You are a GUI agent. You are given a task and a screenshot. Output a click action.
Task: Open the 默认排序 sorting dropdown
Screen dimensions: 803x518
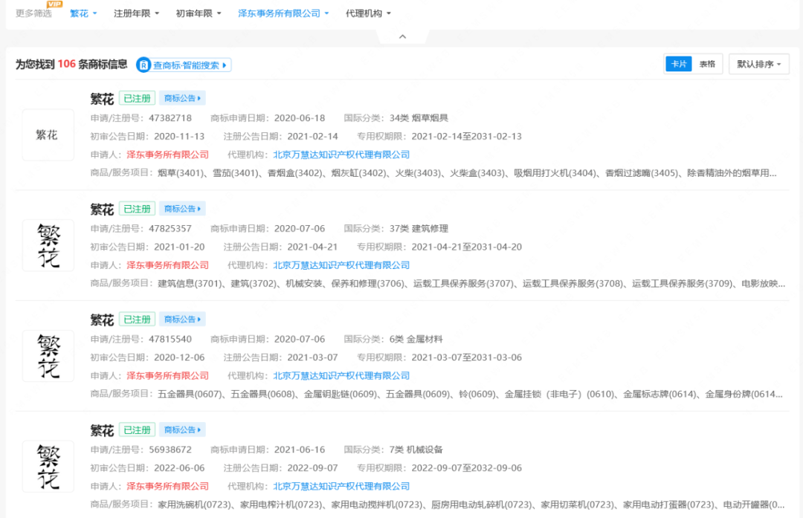(759, 64)
